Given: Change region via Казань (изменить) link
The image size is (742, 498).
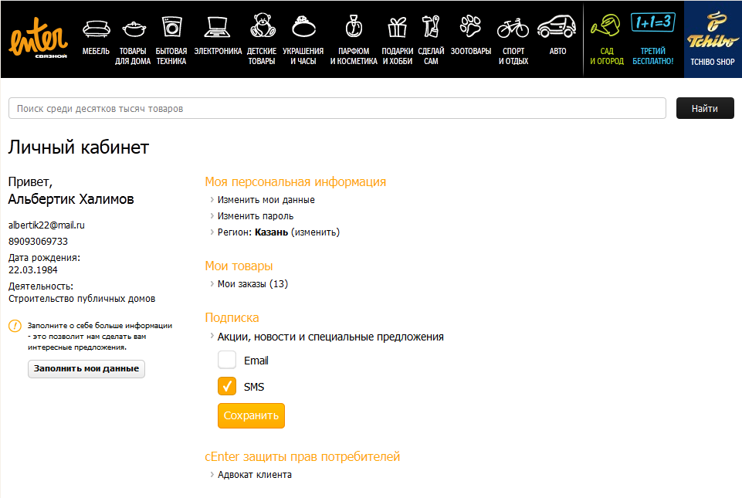Looking at the screenshot, I should [297, 232].
